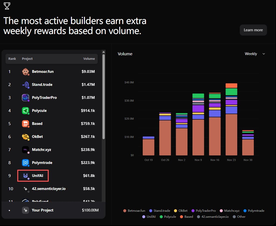Click the Volume column header
Screen dimensions: 276x226
(89, 59)
